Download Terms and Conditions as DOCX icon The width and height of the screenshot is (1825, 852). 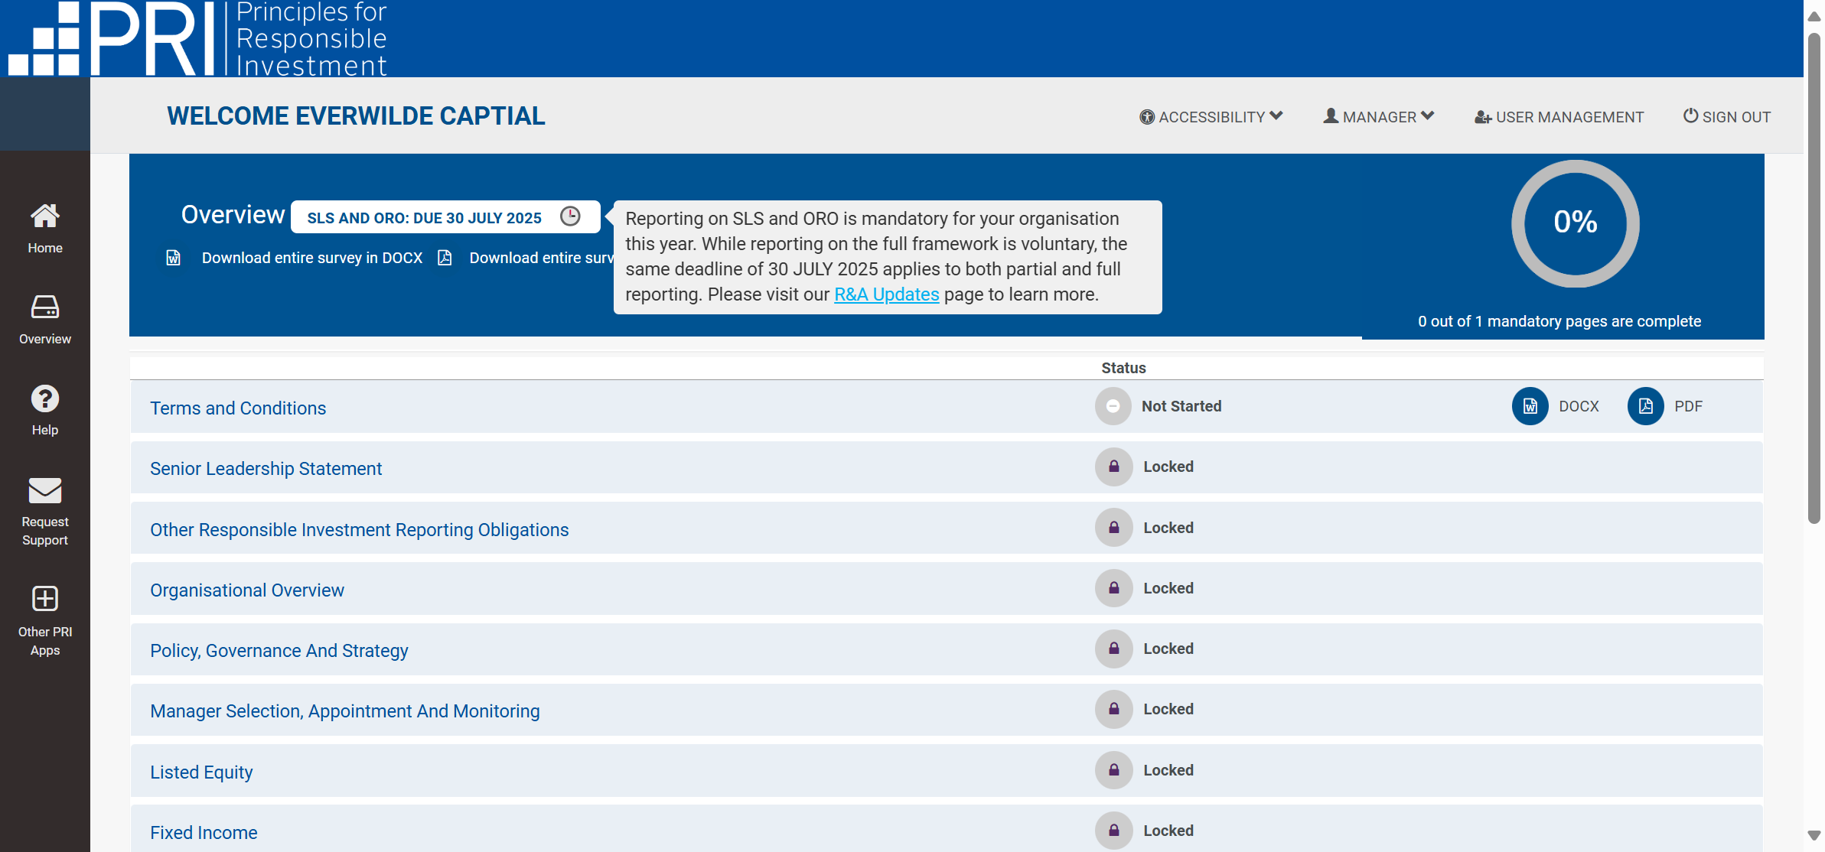[1530, 406]
